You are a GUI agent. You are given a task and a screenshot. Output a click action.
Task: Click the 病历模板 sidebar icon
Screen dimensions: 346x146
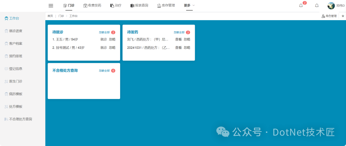pyautogui.click(x=6, y=94)
